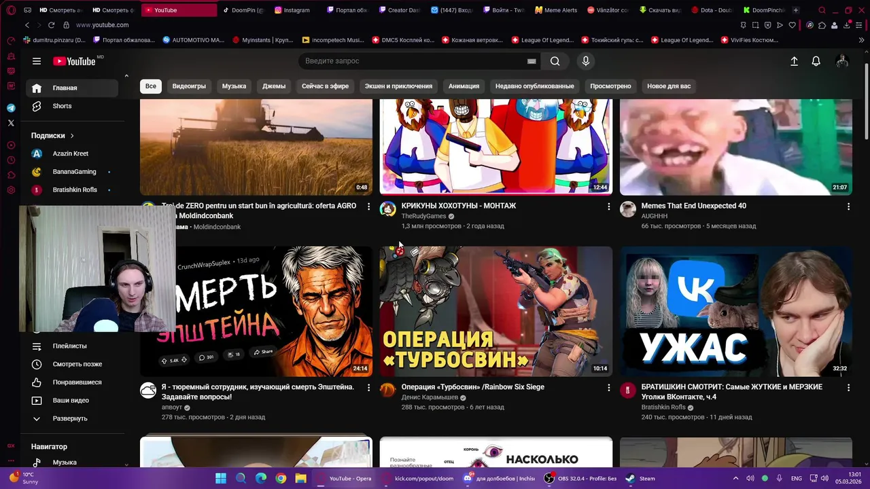The width and height of the screenshot is (870, 489).
Task: Open more options for Moldindconbank ad
Action: [368, 206]
